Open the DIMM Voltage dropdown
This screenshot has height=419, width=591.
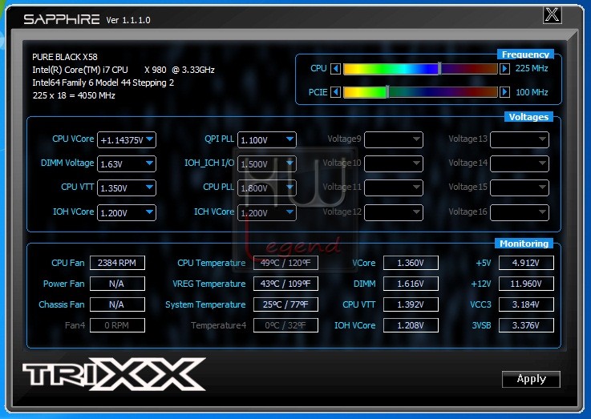[127, 163]
